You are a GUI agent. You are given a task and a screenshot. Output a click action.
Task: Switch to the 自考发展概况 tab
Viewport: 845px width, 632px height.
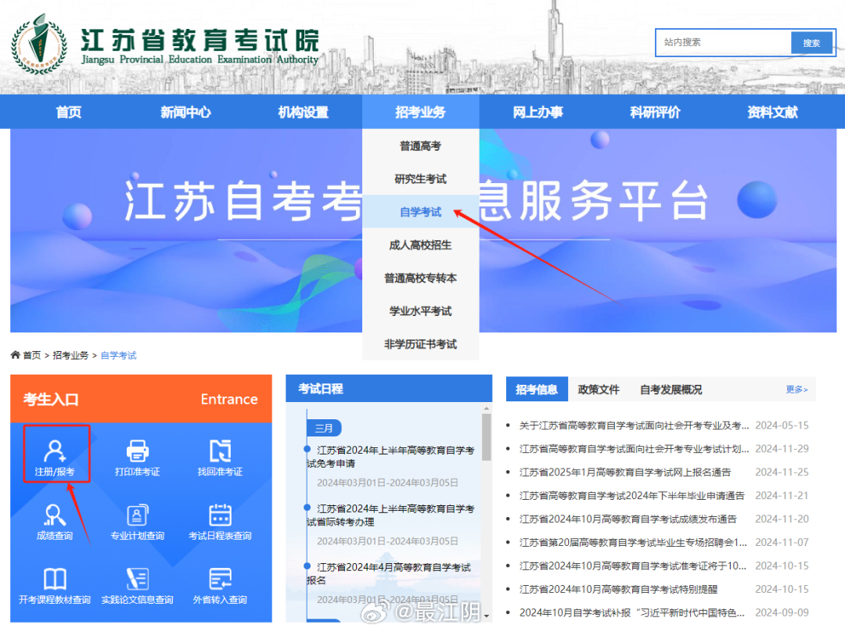tap(671, 390)
